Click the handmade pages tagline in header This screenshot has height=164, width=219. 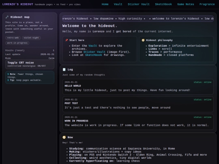coord(58,4)
